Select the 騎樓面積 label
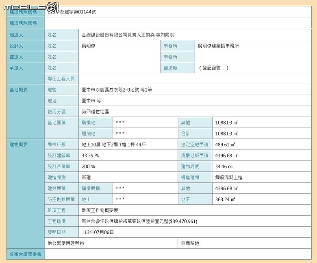The image size is (317, 263). point(91,188)
